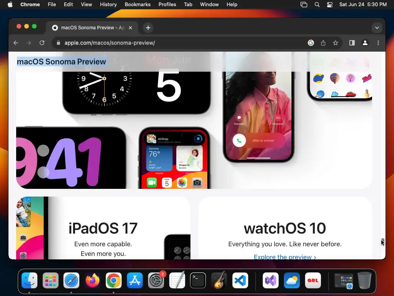Viewport: 394px width, 296px height.
Task: View site info via lock icon
Action: 58,43
